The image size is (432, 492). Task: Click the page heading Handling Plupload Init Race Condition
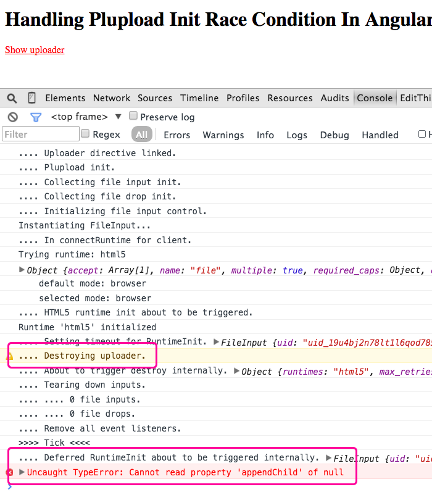click(218, 20)
